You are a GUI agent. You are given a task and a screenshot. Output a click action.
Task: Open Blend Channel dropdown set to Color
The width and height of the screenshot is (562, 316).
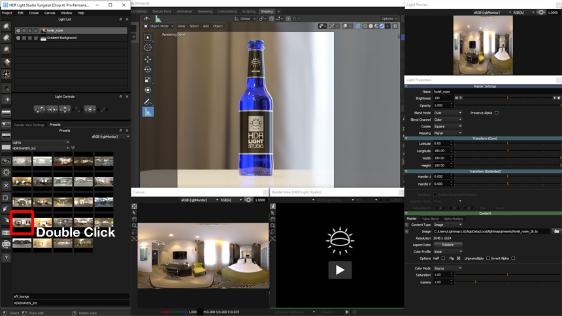click(x=448, y=119)
